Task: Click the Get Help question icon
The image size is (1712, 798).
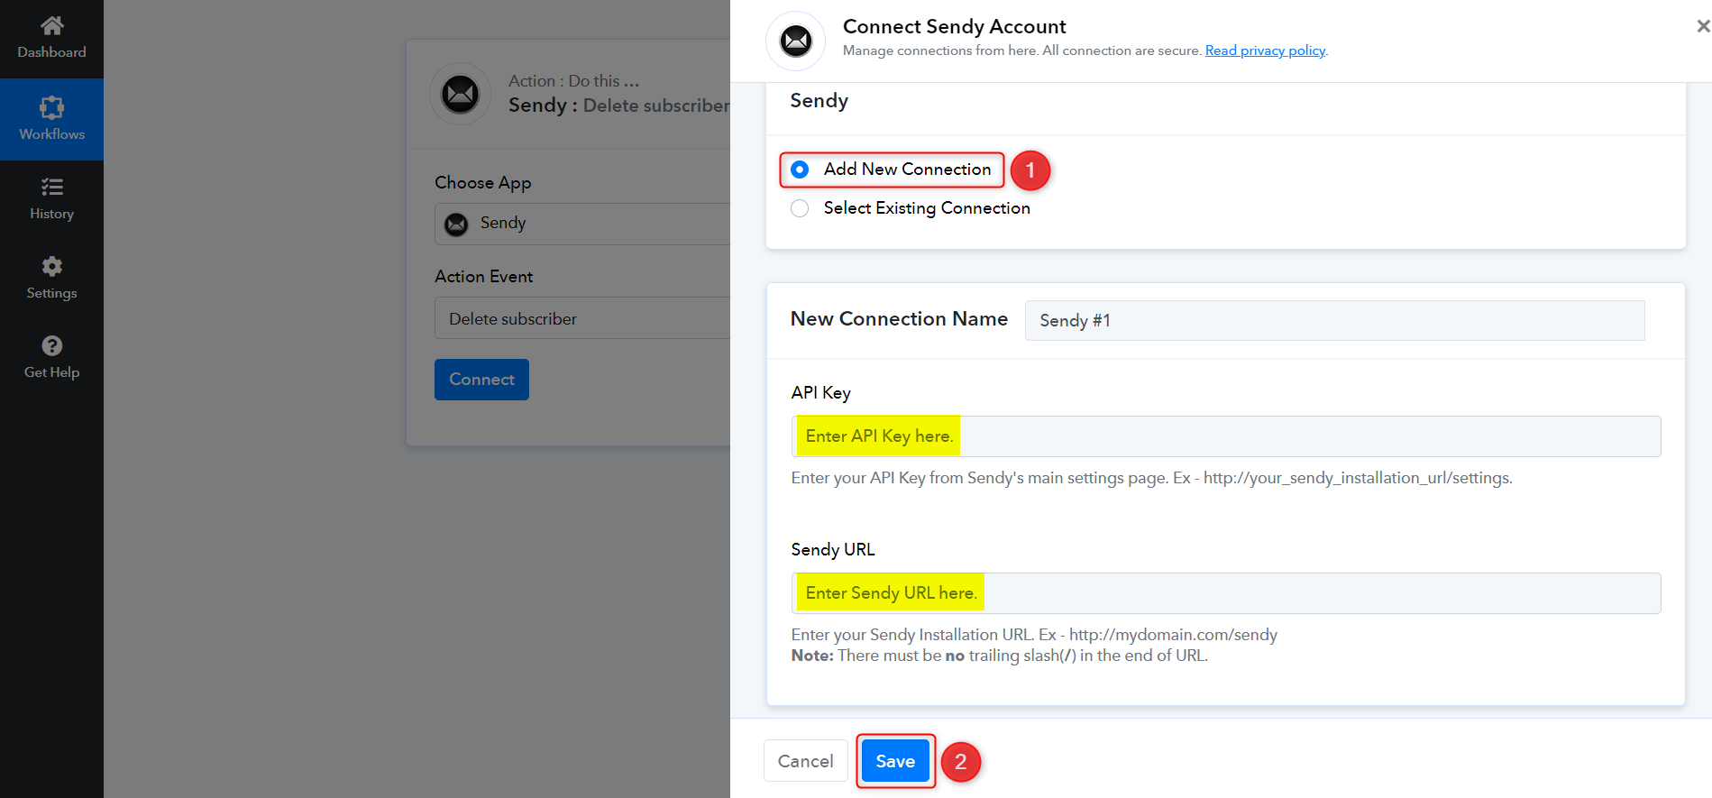Action: 52,345
